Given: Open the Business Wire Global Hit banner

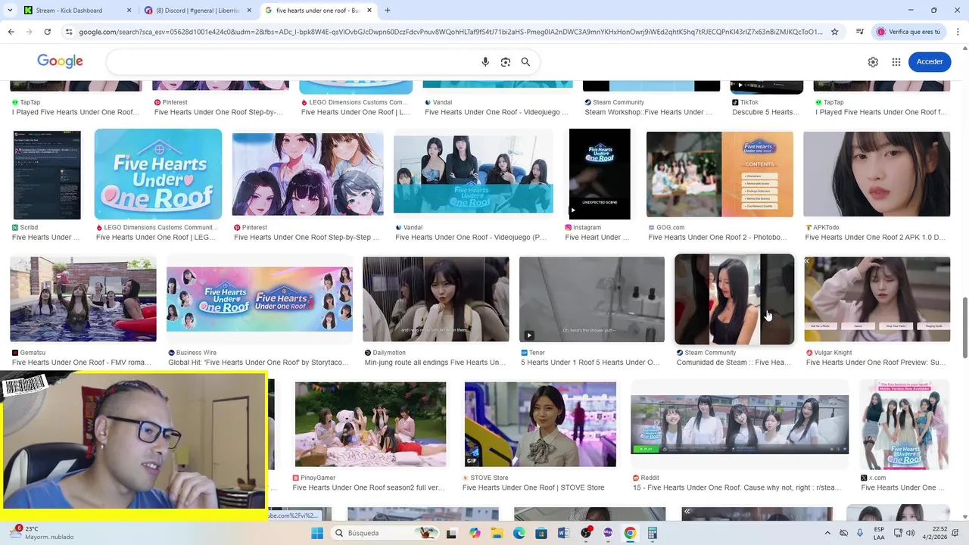Looking at the screenshot, I should click(260, 299).
